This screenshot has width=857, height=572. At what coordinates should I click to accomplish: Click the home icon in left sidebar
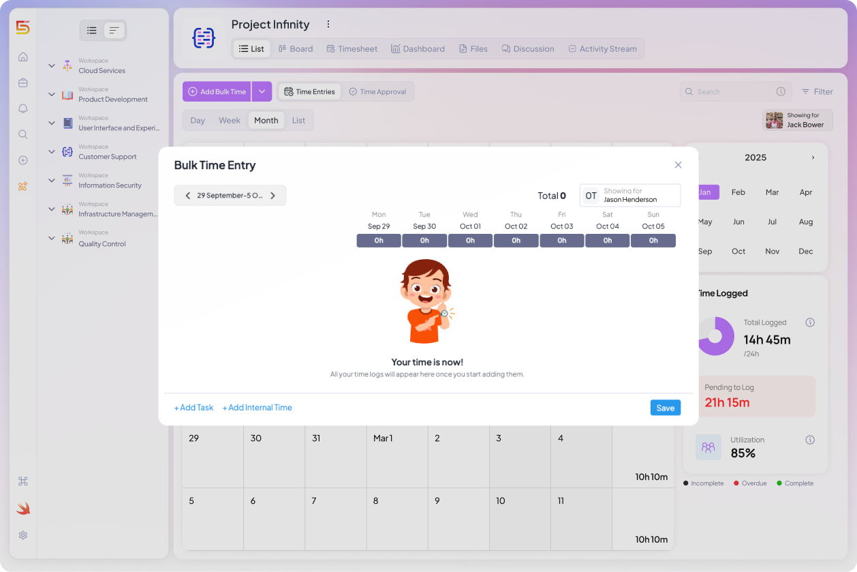click(23, 57)
